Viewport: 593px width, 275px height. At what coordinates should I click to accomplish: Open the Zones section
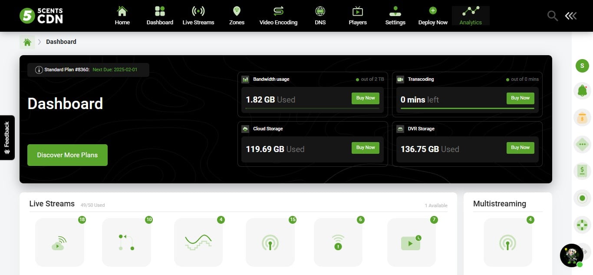coord(237,16)
